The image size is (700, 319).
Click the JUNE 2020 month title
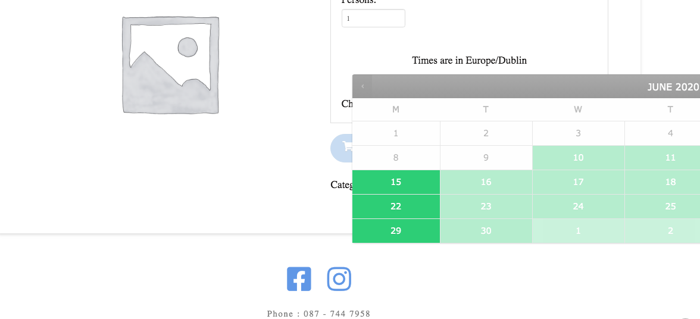[x=673, y=87]
